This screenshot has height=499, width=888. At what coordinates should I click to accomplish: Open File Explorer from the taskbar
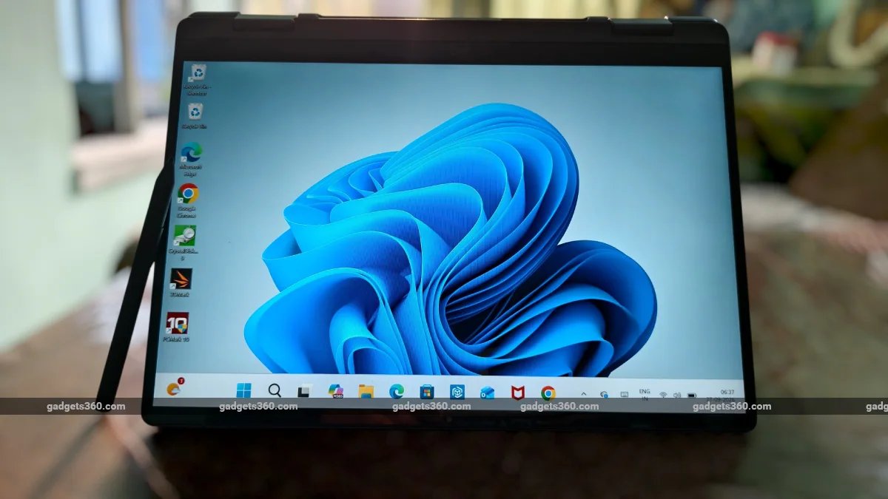[x=366, y=391]
